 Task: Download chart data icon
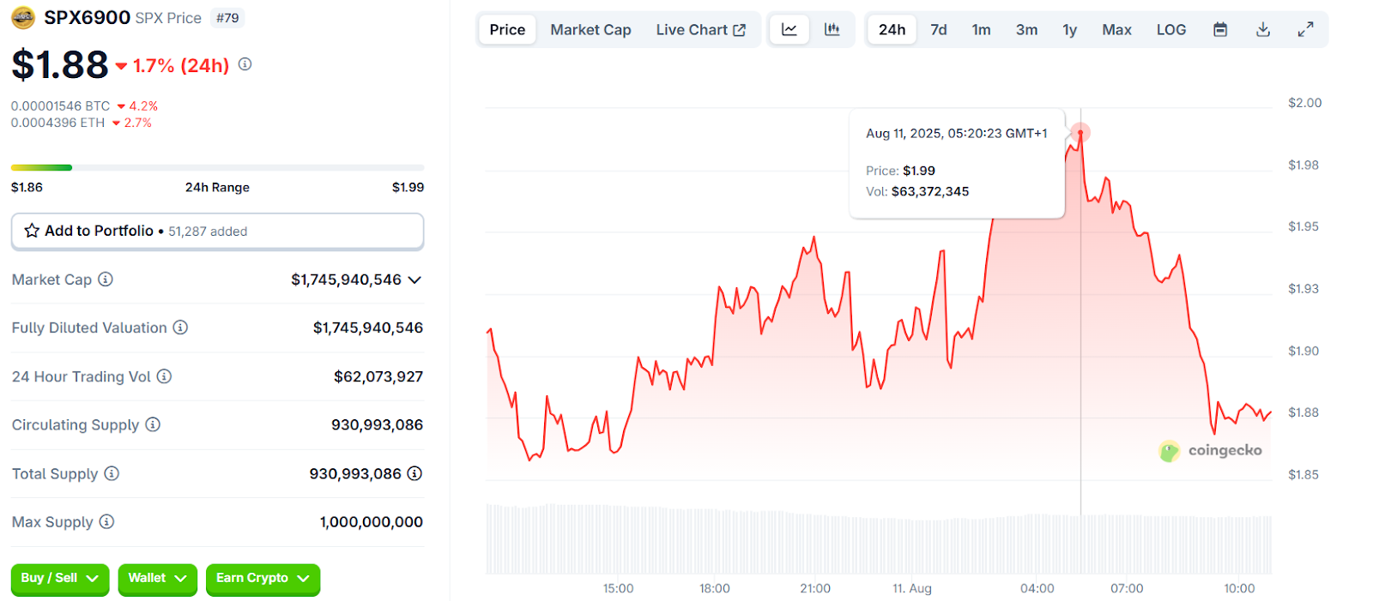(x=1262, y=30)
